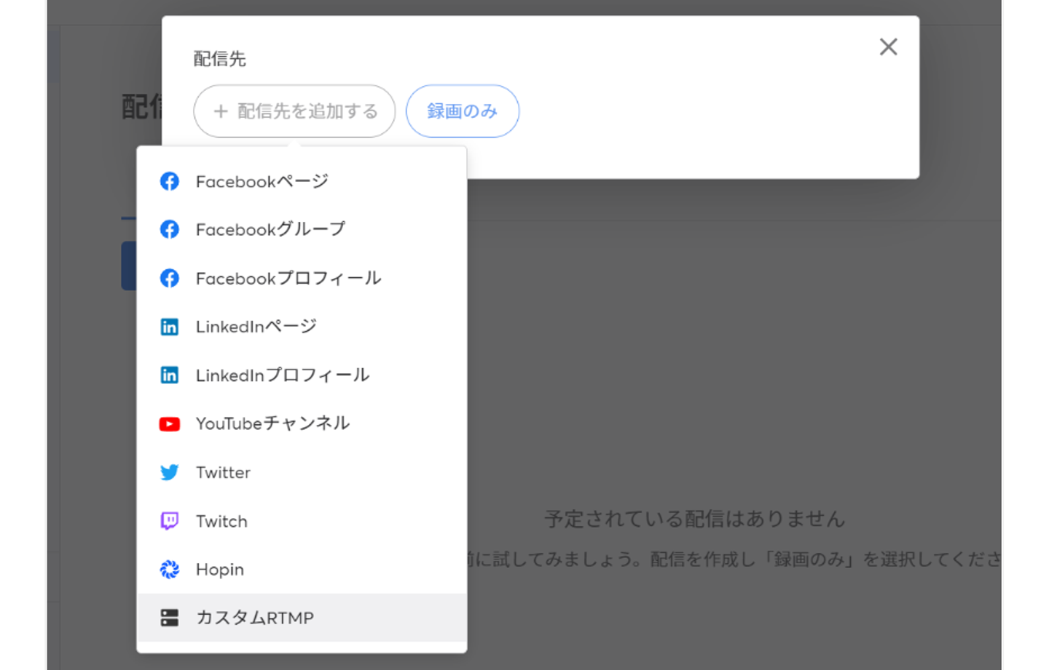Select YouTubeチャンネル as destination
The width and height of the screenshot is (1049, 670).
point(302,424)
